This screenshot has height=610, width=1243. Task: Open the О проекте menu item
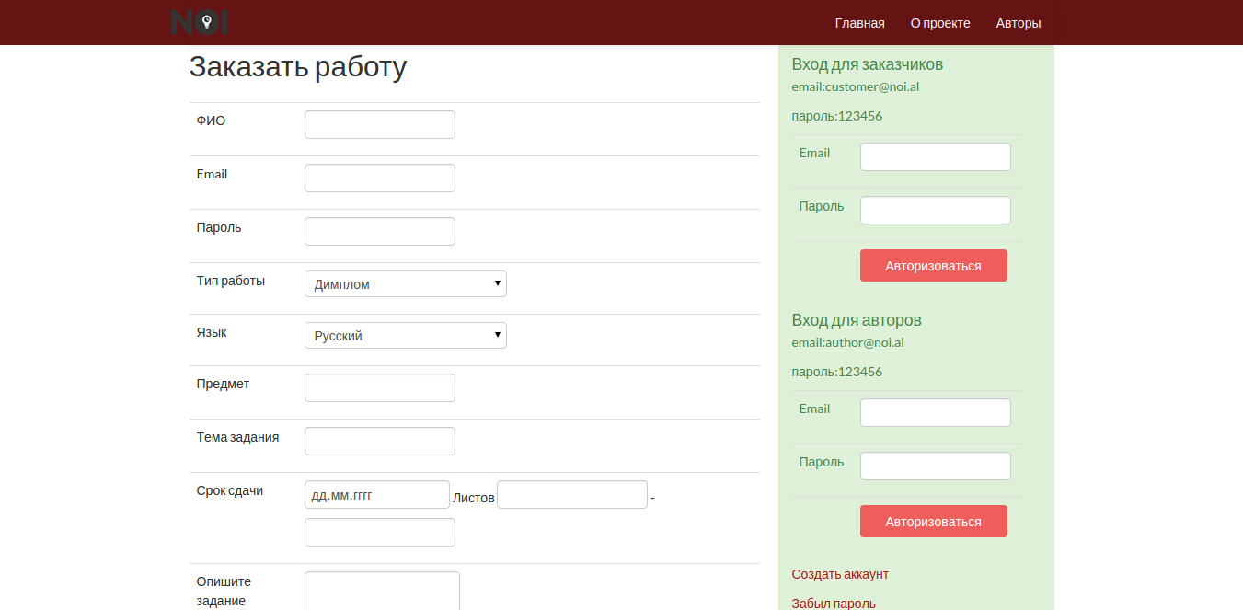940,23
